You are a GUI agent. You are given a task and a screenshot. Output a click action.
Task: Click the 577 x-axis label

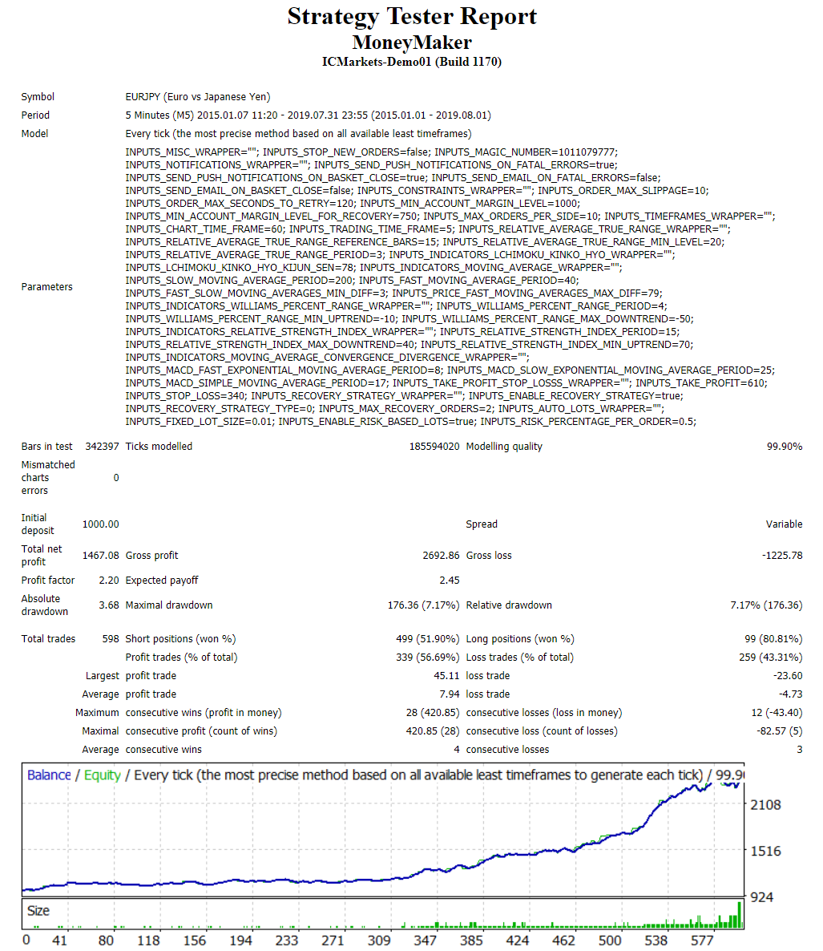[702, 940]
